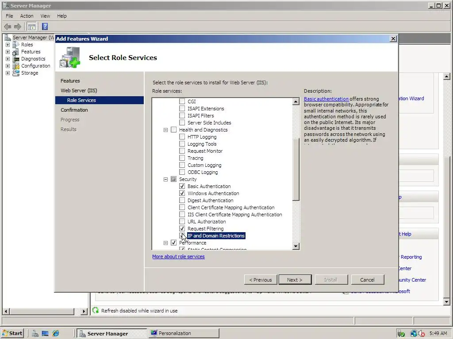The image size is (453, 339).
Task: Open More about role services link
Action: coord(179,256)
